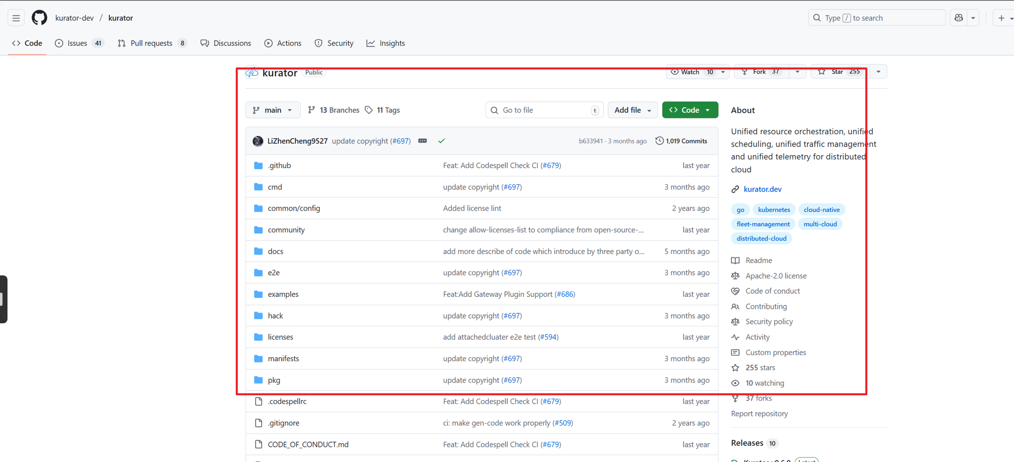
Task: Open the green Code dropdown
Action: [x=690, y=110]
